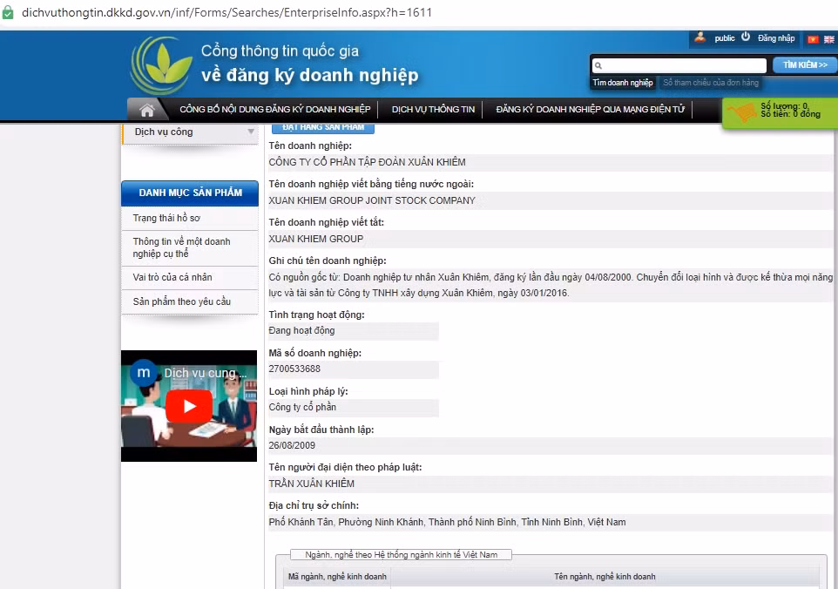Click the browser's secure site shield icon
Viewport: 838px width, 589px height.
(x=8, y=13)
